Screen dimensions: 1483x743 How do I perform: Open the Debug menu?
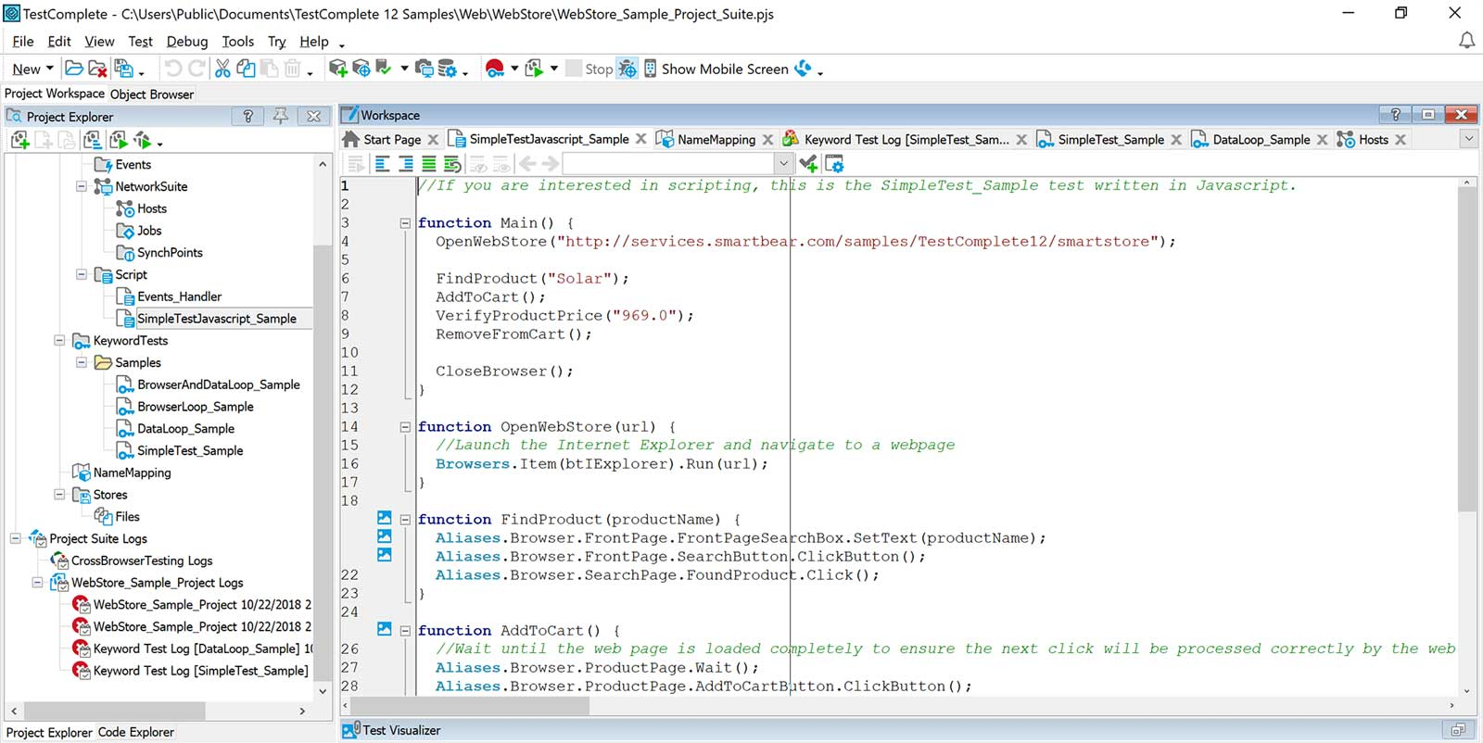[x=187, y=42]
